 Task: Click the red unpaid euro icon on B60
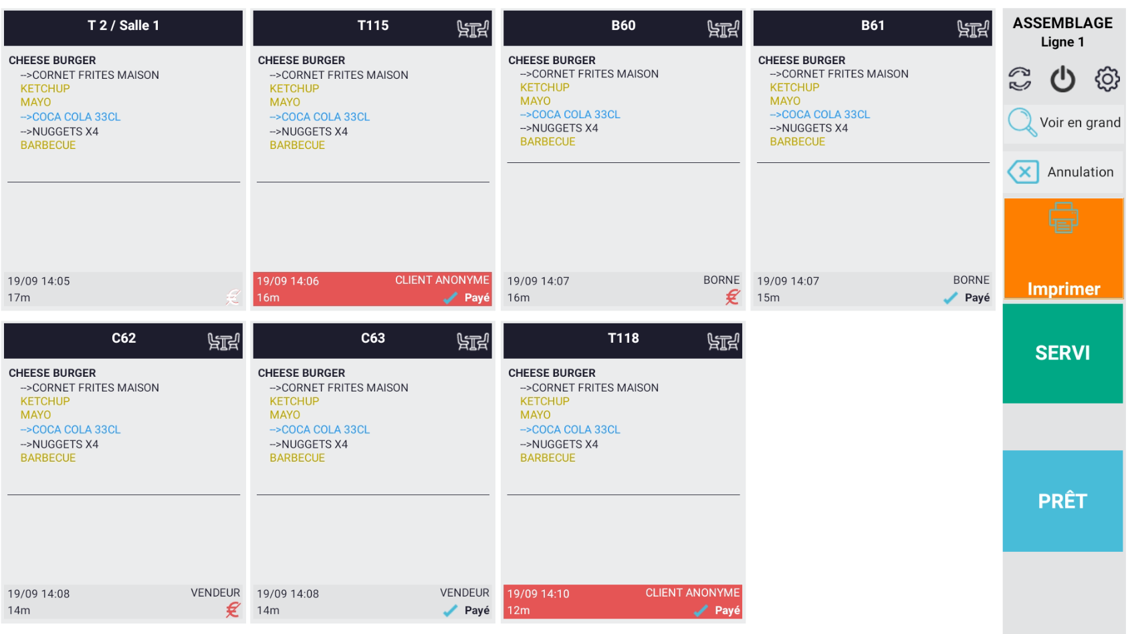pyautogui.click(x=732, y=297)
